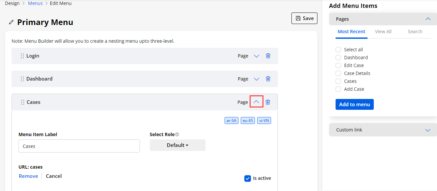The image size is (437, 191).
Task: Uncheck the Is active checkbox
Action: 248,179
